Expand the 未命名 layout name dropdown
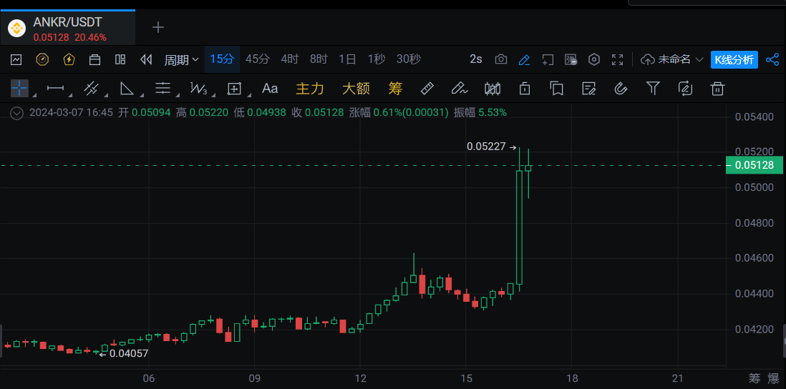 (x=681, y=59)
